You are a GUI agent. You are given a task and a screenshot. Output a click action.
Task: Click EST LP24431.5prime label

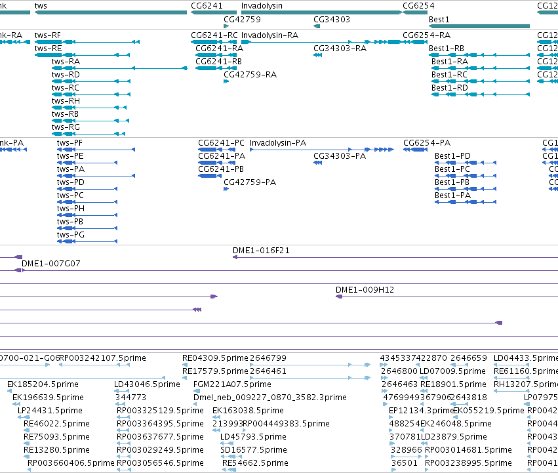click(x=50, y=411)
